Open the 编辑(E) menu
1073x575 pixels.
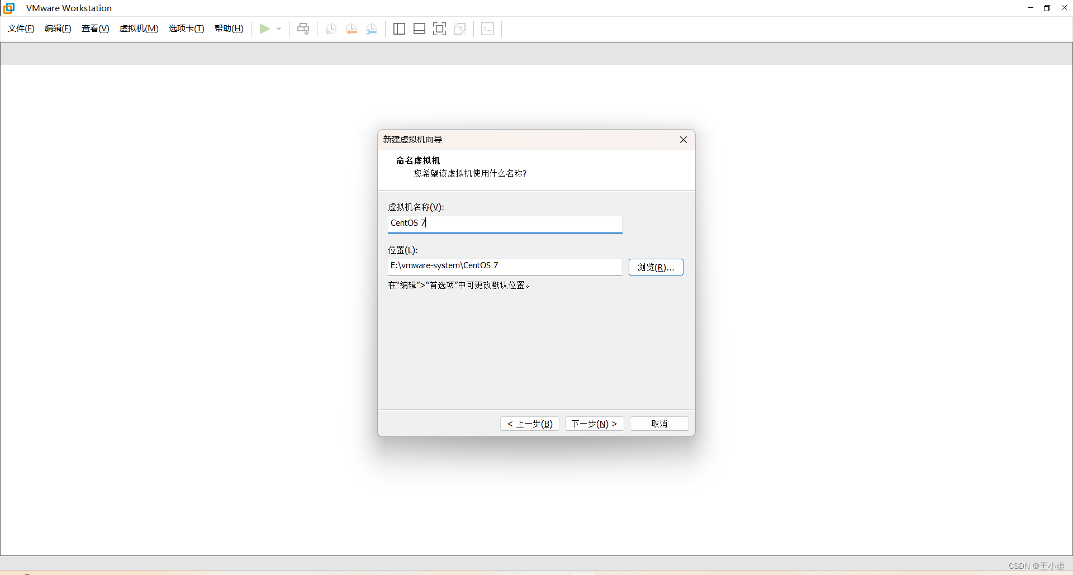click(58, 28)
